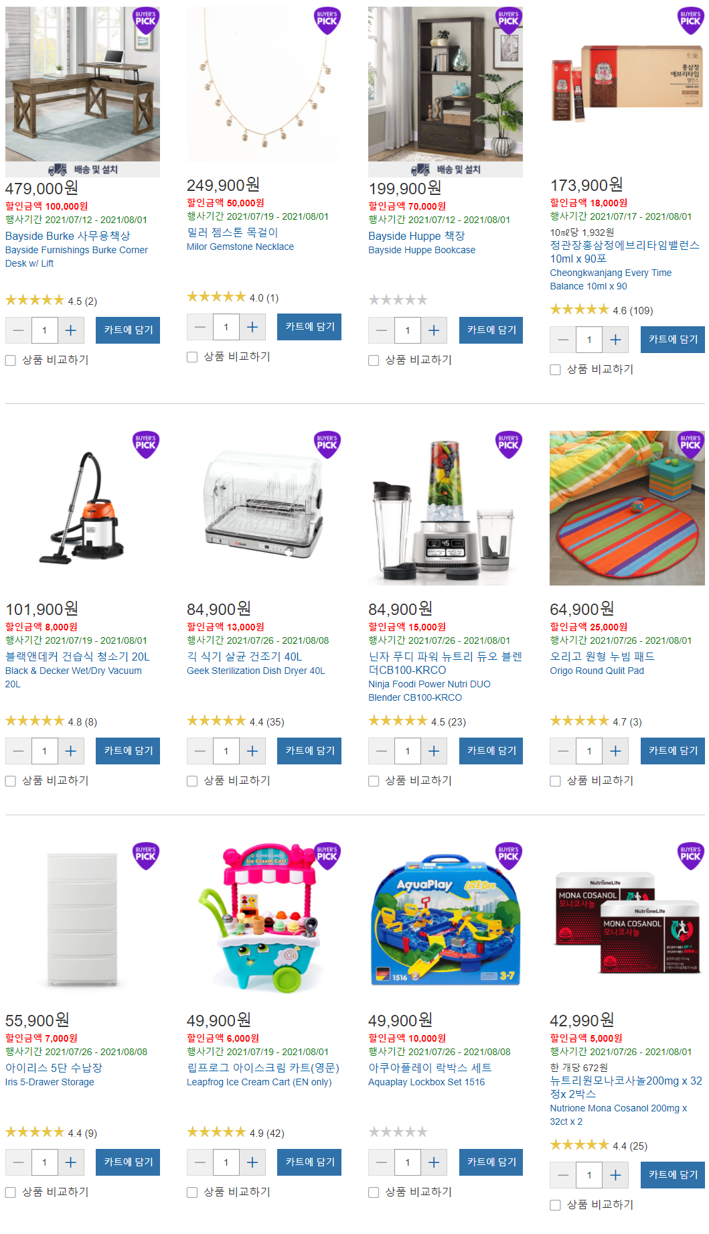Increase quantity for Bayside Burke desk
This screenshot has width=709, height=1234.
[71, 330]
